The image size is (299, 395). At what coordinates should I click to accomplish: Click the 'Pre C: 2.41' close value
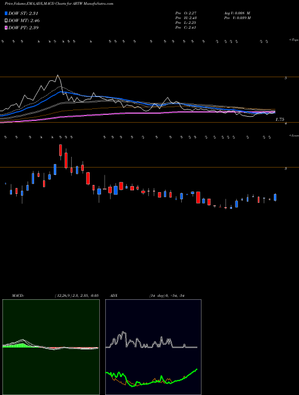(186, 28)
